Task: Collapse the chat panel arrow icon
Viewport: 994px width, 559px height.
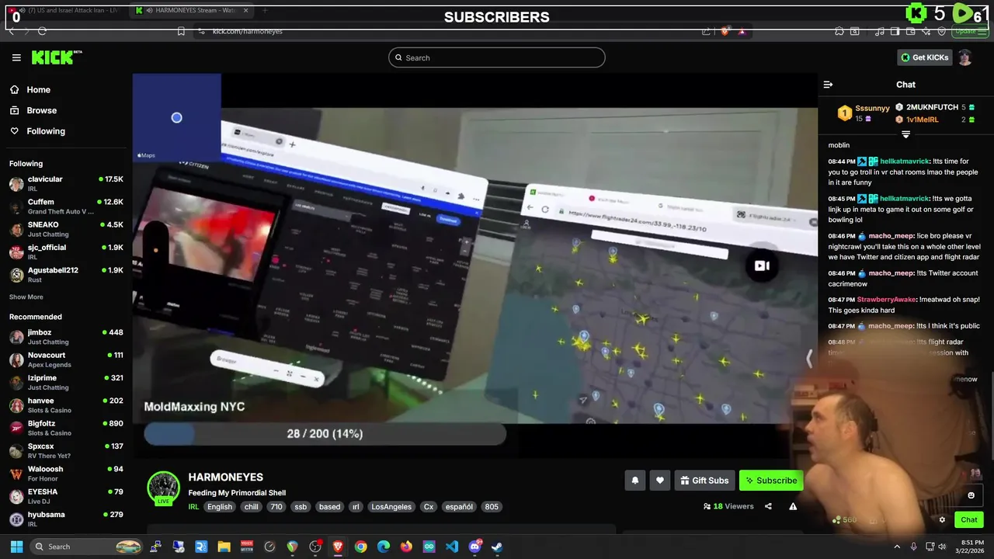Action: tap(828, 85)
